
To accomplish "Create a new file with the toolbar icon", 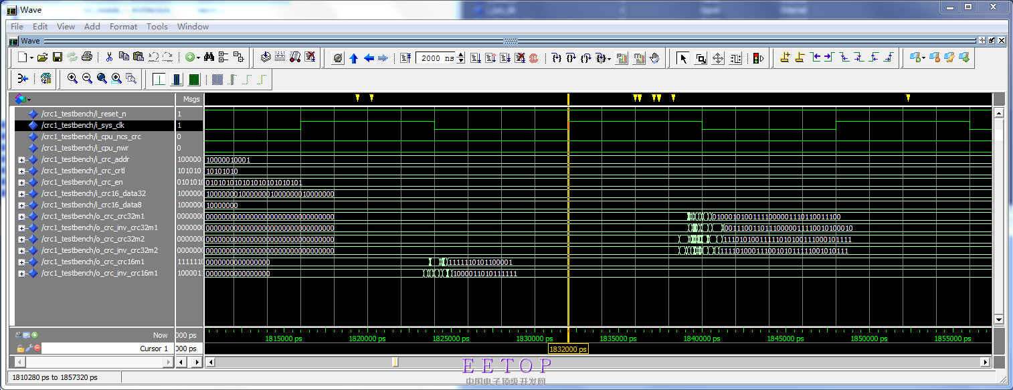I will (x=22, y=58).
